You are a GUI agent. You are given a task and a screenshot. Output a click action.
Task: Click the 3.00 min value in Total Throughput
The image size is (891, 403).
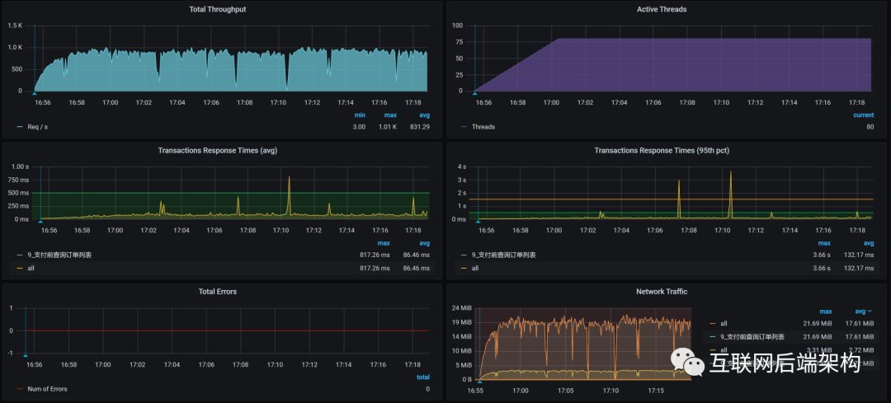359,127
